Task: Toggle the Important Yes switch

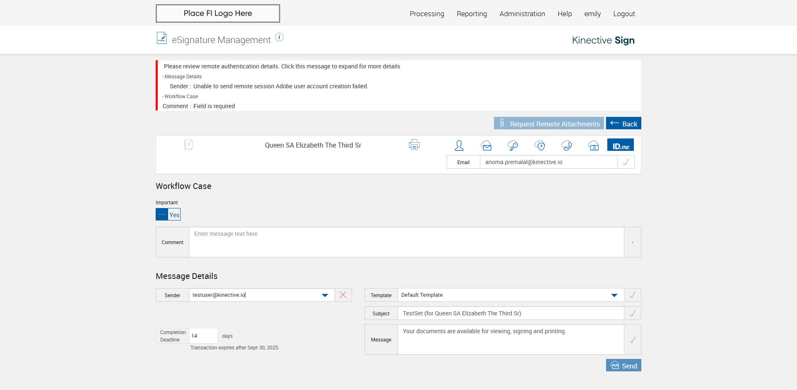Action: tap(168, 215)
